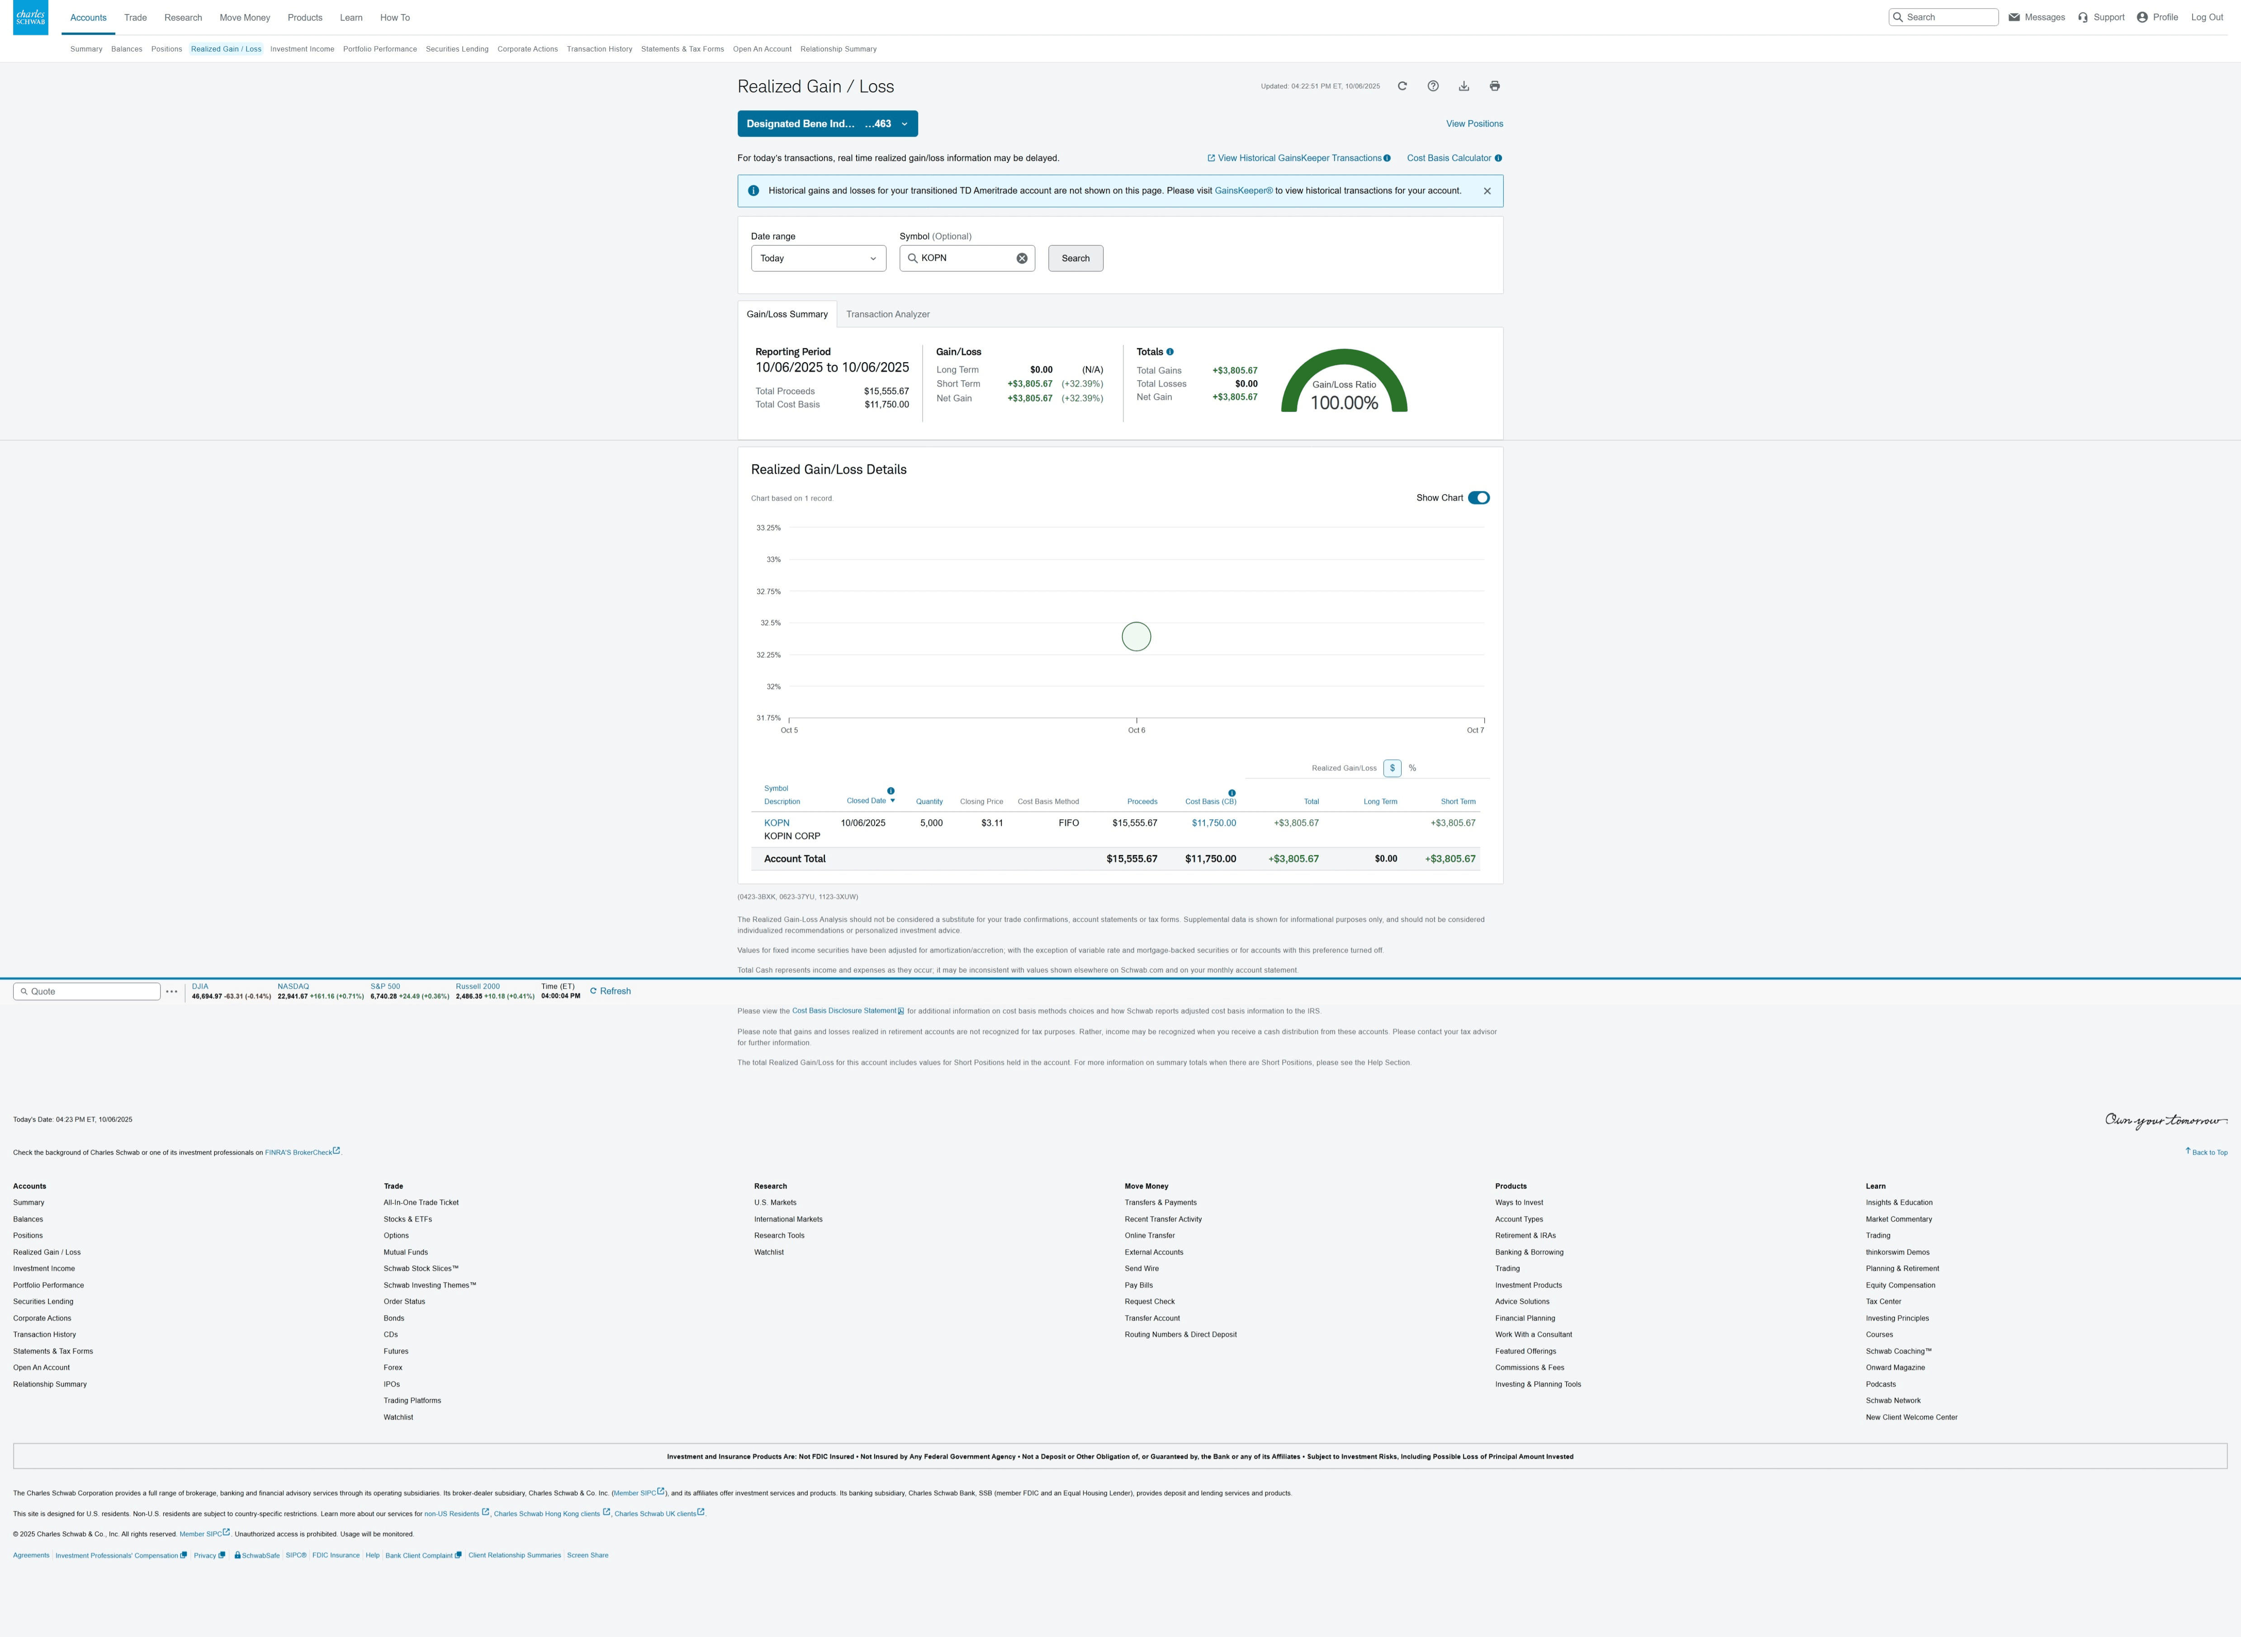Open the Quote bar three-dot menu

click(x=171, y=992)
